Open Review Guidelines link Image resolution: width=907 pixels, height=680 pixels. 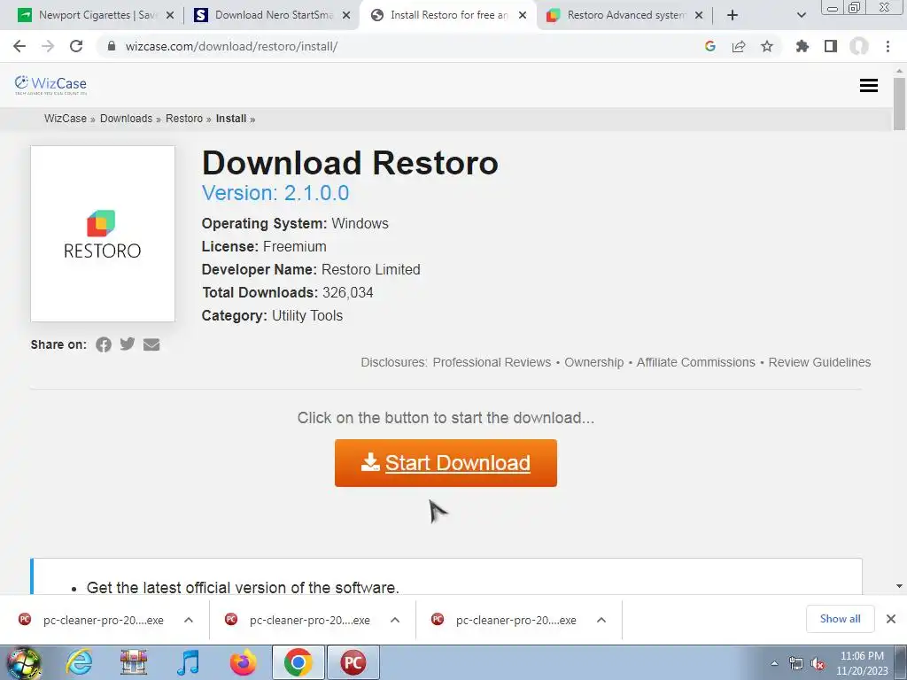coord(819,362)
